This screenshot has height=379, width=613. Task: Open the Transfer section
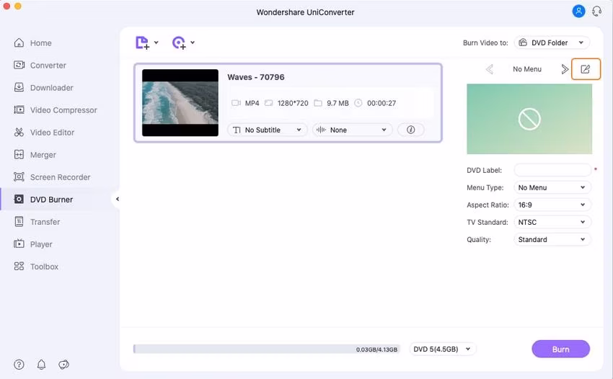point(37,222)
